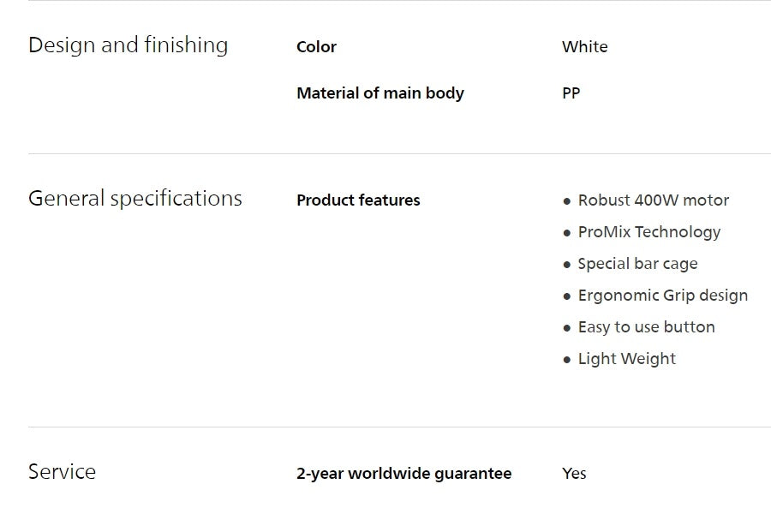The width and height of the screenshot is (771, 514).
Task: Click the bullet before "ProMix Technology"
Action: click(x=566, y=234)
